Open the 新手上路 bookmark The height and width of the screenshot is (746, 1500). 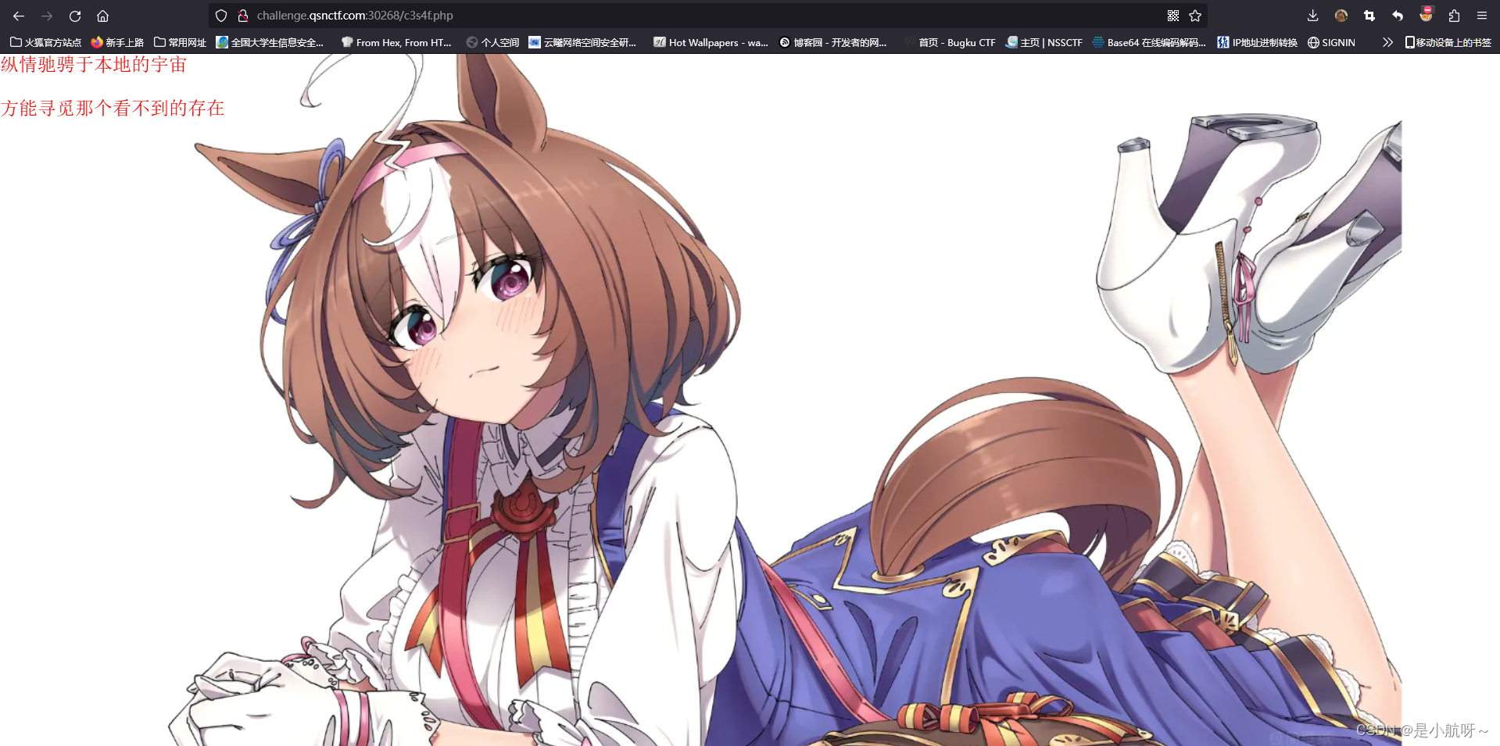pyautogui.click(x=117, y=42)
